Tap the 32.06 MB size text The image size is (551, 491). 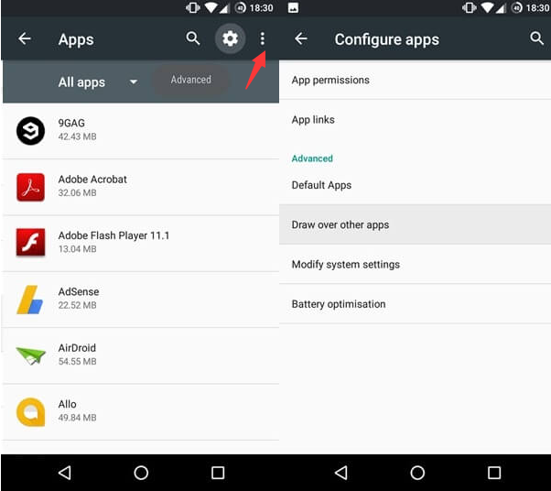(x=77, y=192)
